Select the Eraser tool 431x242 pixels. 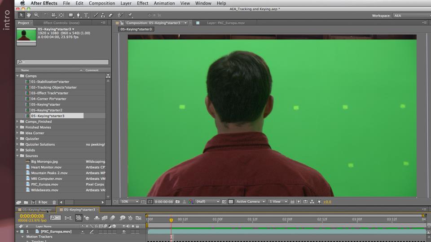[110, 15]
